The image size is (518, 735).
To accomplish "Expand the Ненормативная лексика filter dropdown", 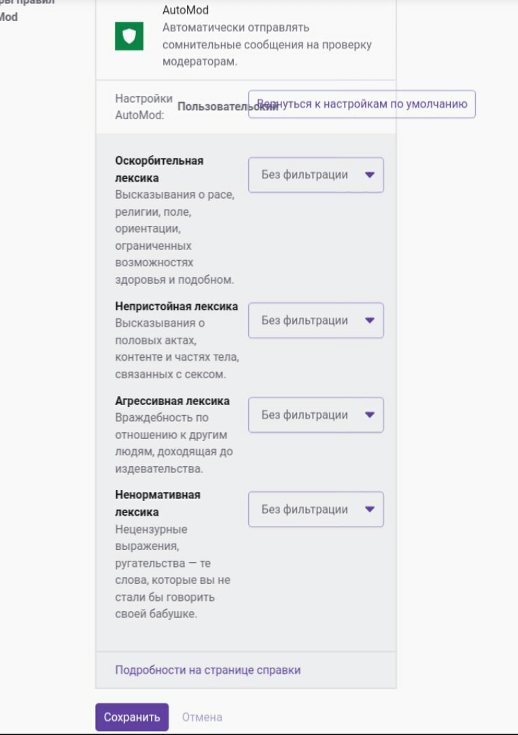I will point(315,510).
